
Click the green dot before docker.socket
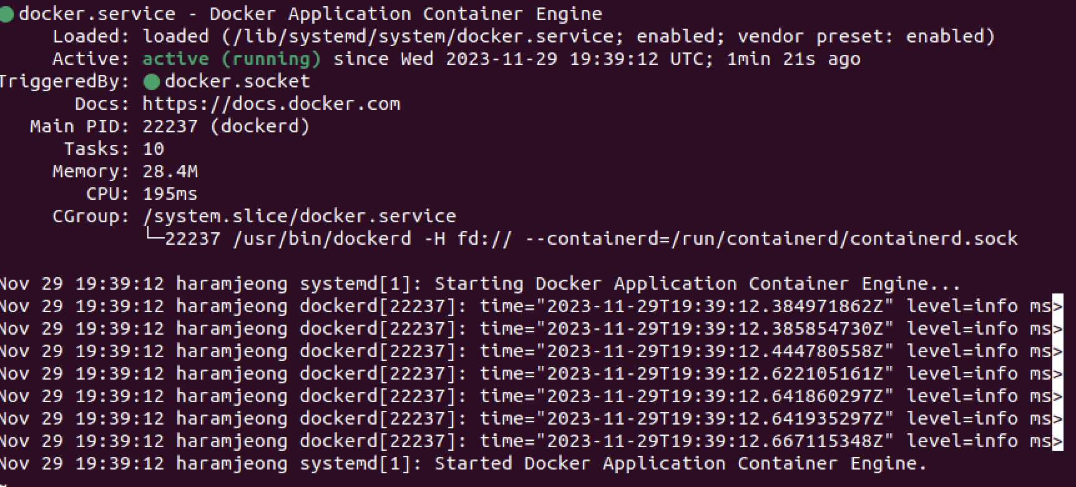tap(151, 82)
